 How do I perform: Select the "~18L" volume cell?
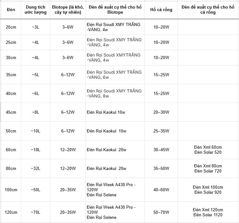tap(35, 150)
